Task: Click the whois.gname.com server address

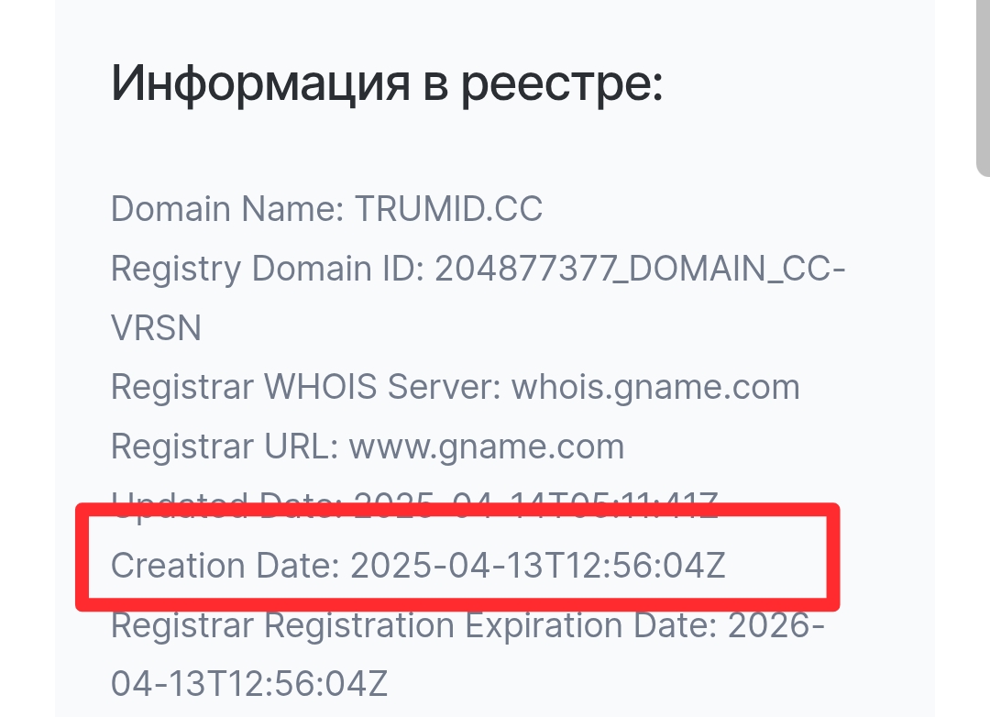Action: (655, 387)
